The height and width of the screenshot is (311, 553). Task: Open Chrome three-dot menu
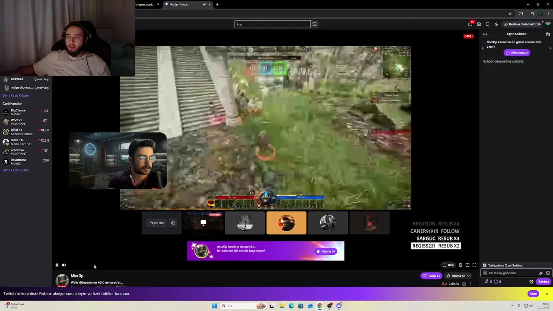[x=548, y=13]
